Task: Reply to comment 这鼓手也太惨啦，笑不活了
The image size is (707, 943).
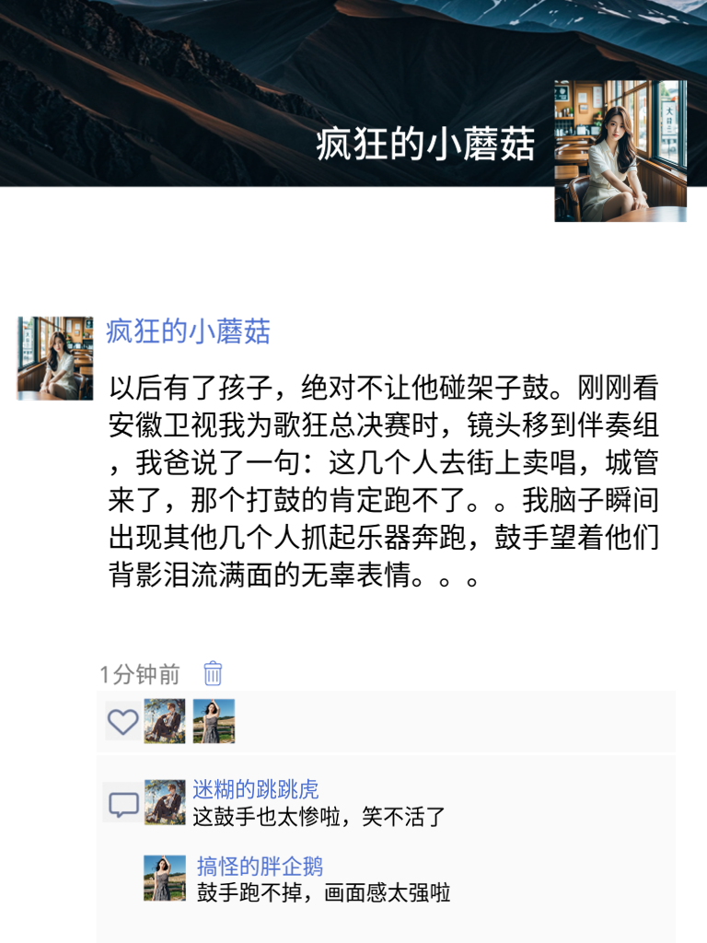Action: (319, 817)
